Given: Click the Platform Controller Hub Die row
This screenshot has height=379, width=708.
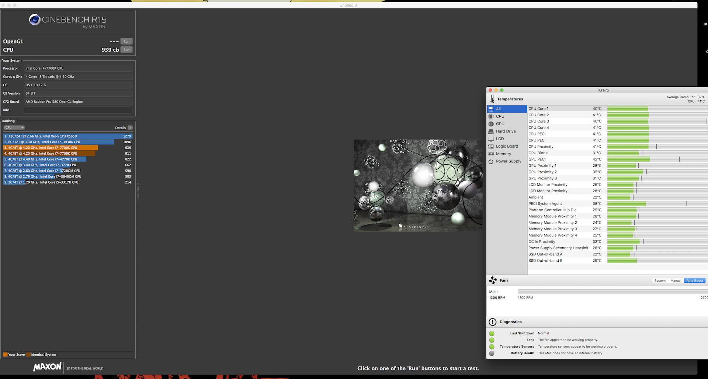Looking at the screenshot, I should [618, 210].
